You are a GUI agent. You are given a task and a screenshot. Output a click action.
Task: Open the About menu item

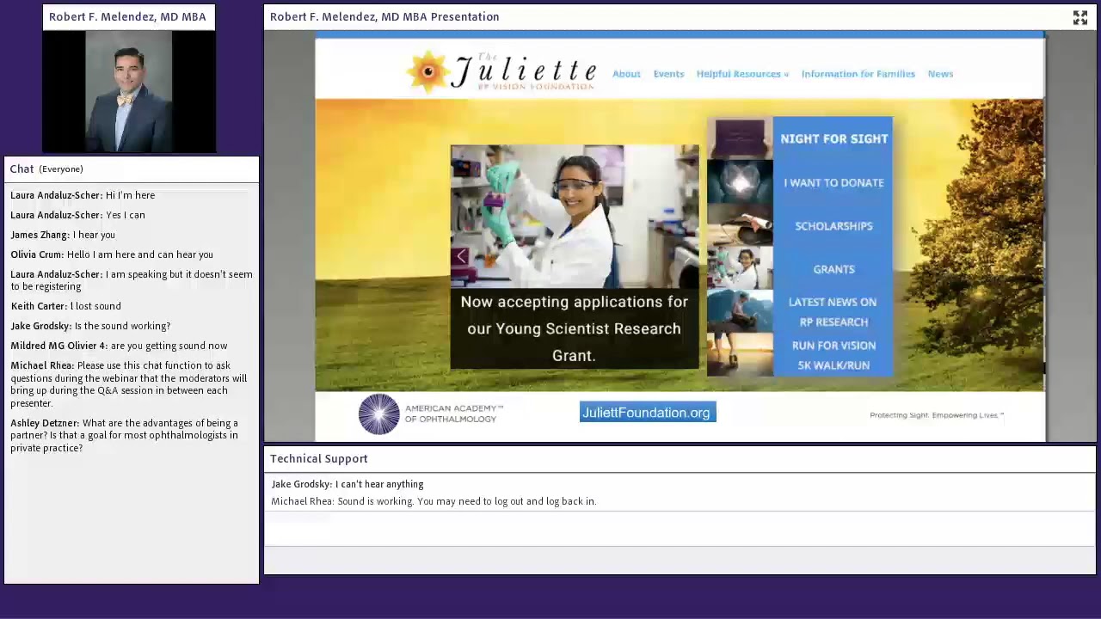tap(626, 74)
